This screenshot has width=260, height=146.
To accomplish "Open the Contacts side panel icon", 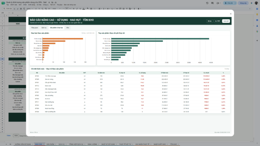I will [x=257, y=26].
